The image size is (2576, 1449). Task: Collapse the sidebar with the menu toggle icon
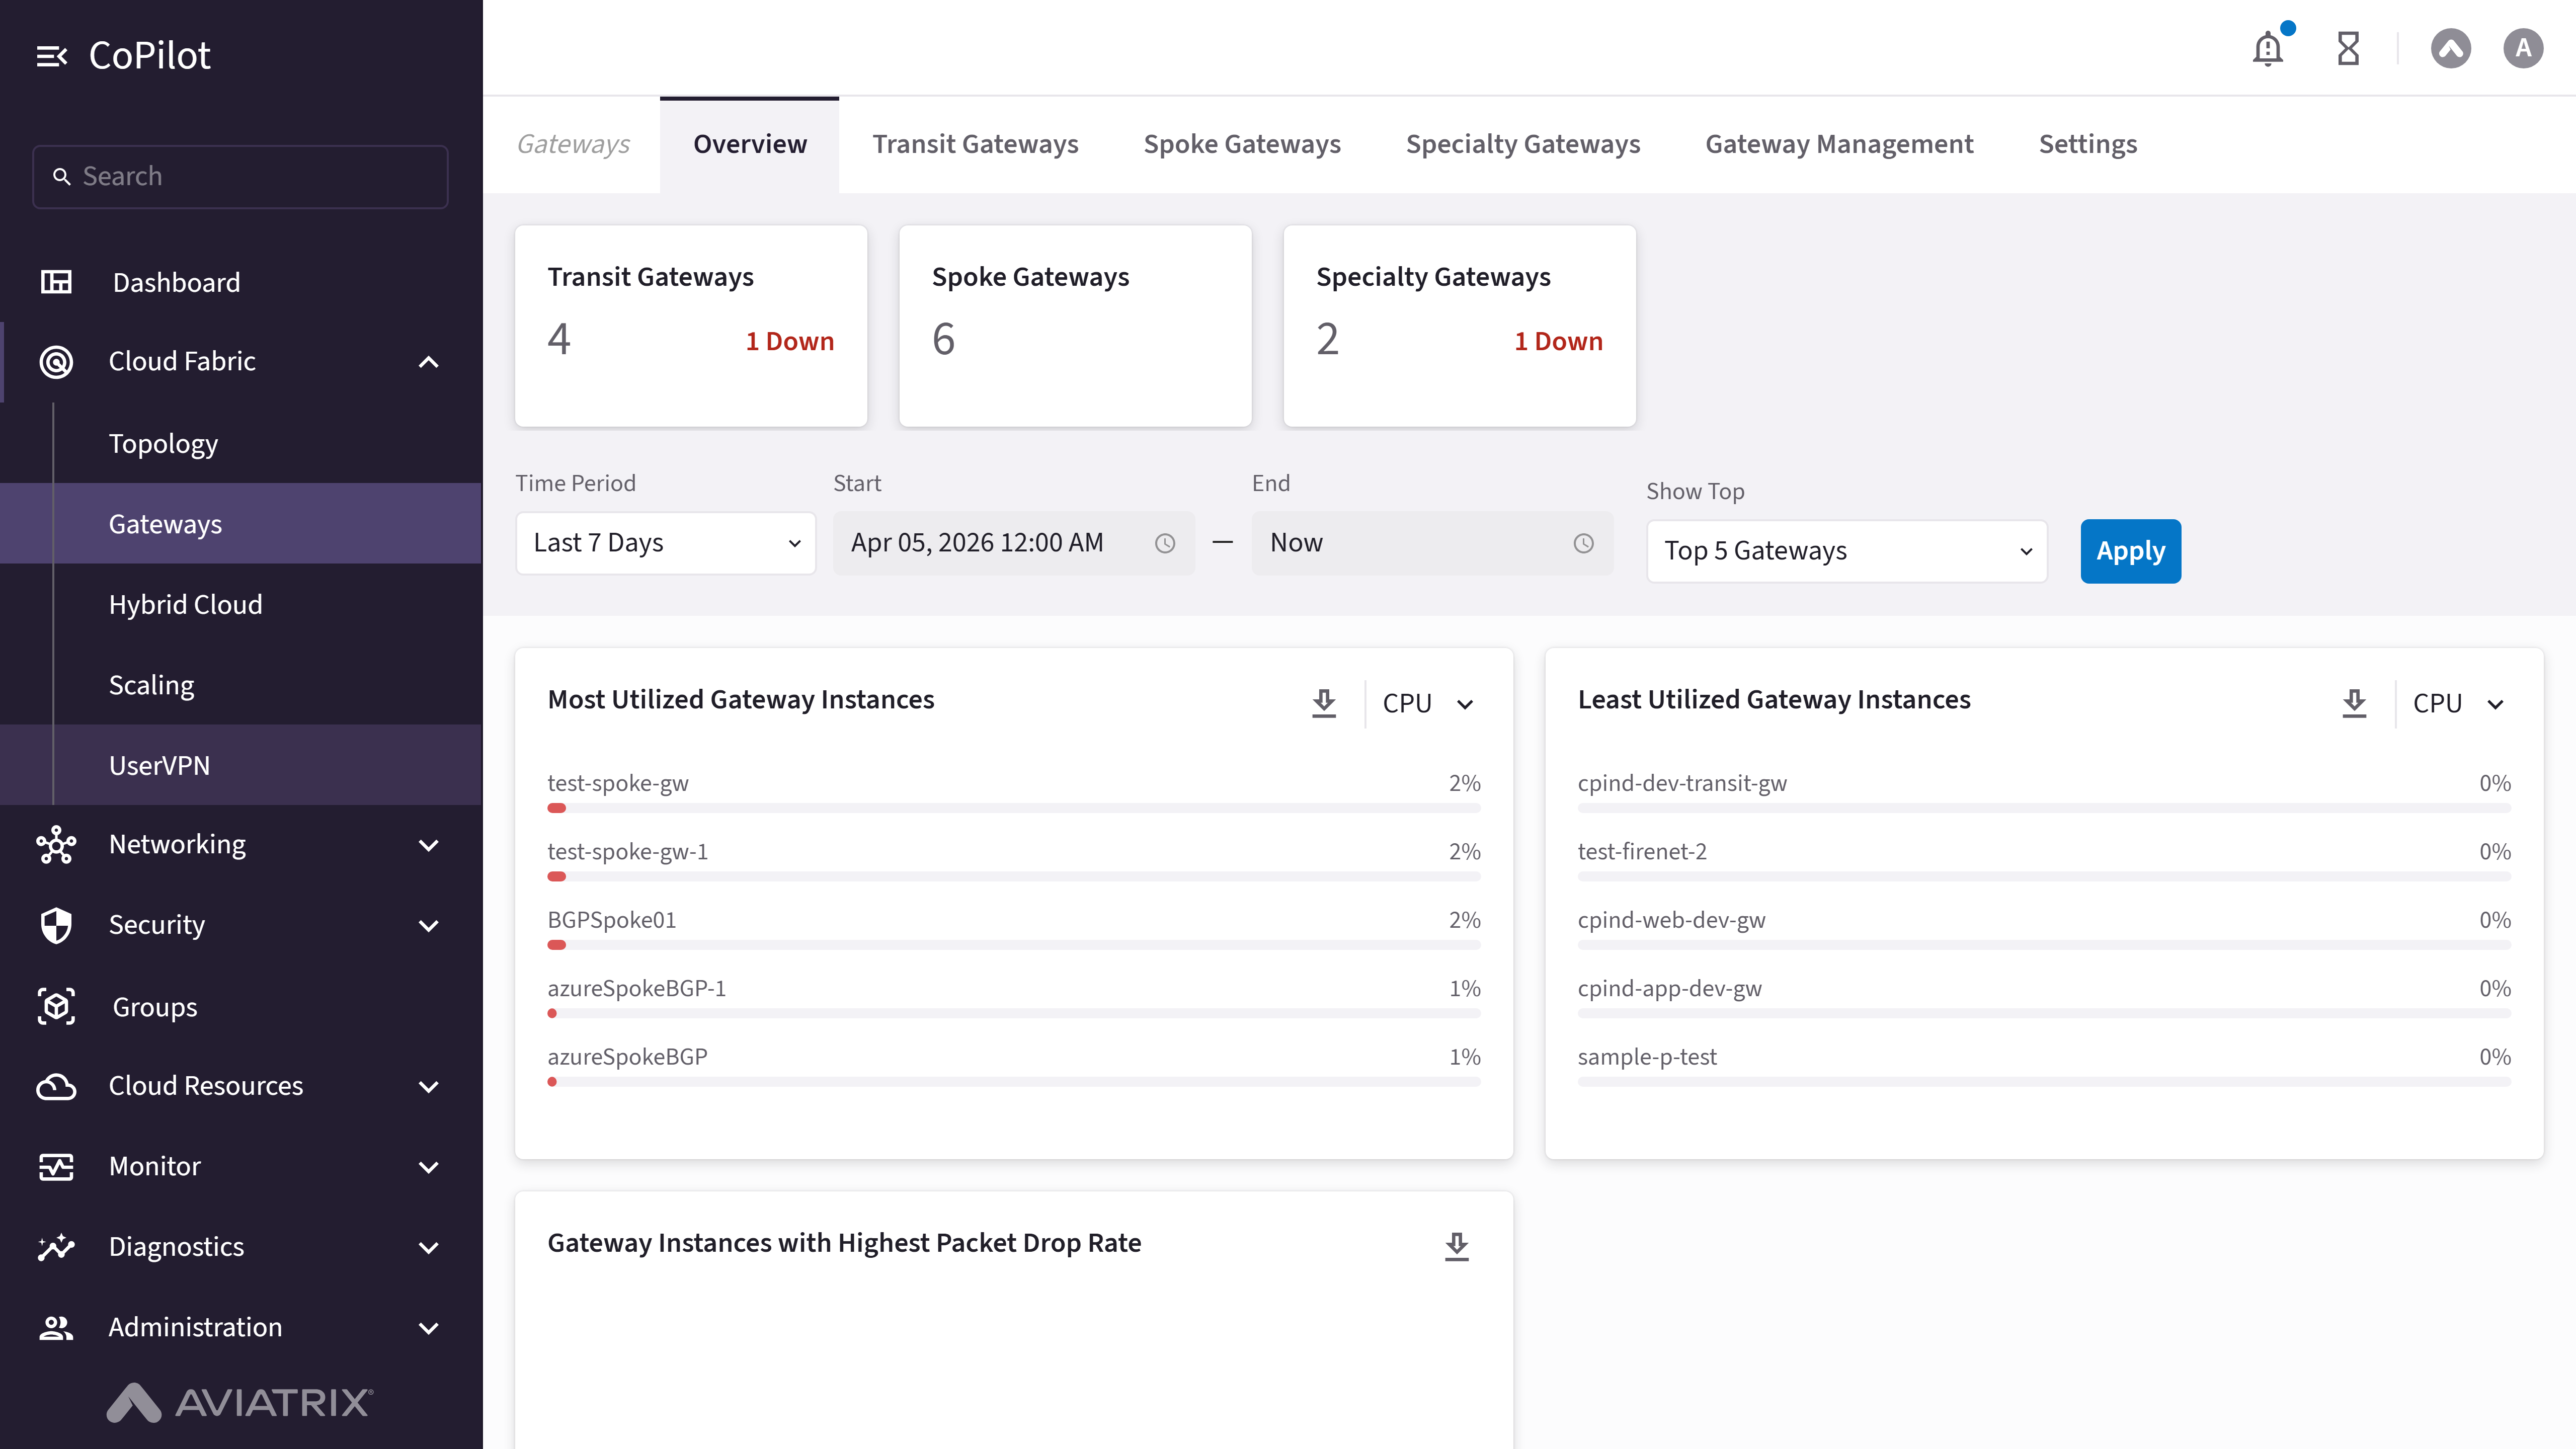(x=52, y=56)
